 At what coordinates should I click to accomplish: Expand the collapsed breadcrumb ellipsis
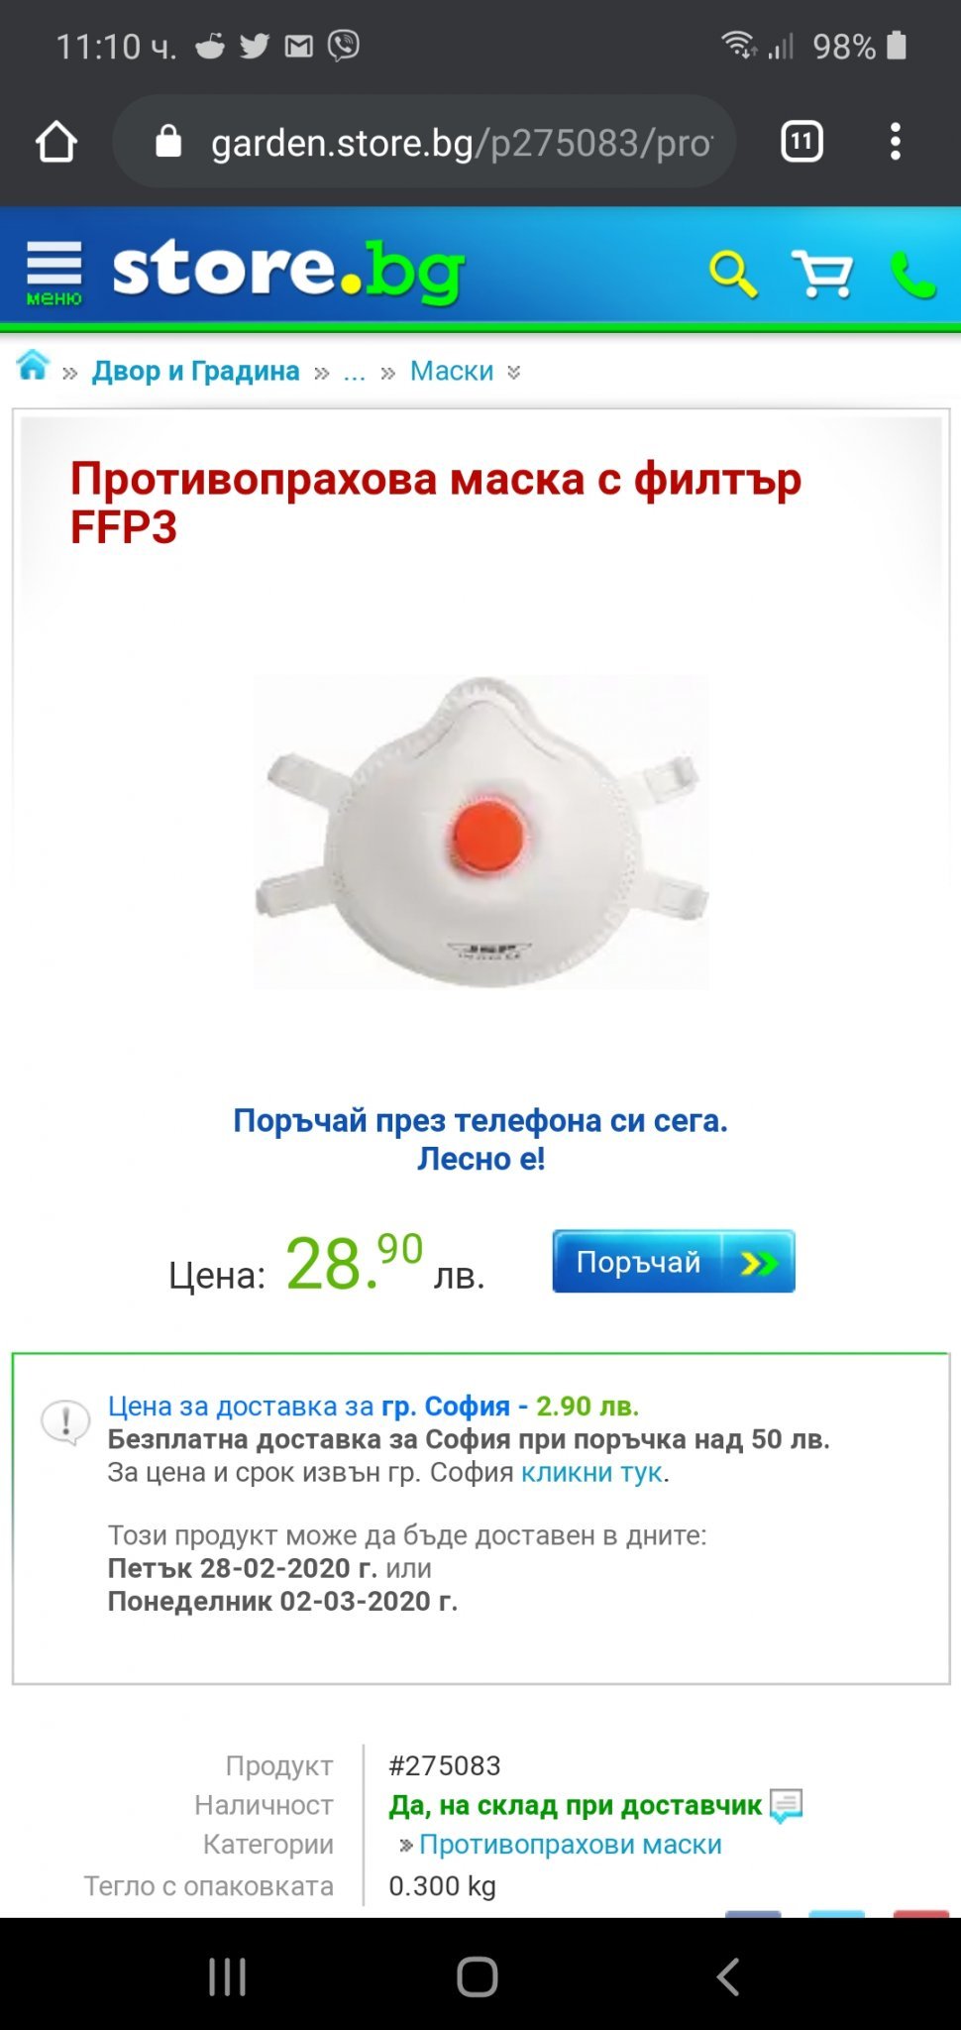pyautogui.click(x=354, y=373)
